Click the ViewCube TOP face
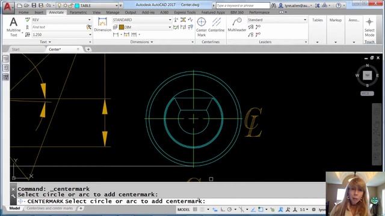385x216 pixels. 368,75
